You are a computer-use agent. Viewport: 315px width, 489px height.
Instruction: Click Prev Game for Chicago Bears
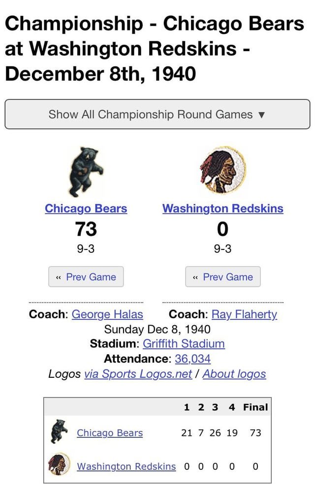86,276
